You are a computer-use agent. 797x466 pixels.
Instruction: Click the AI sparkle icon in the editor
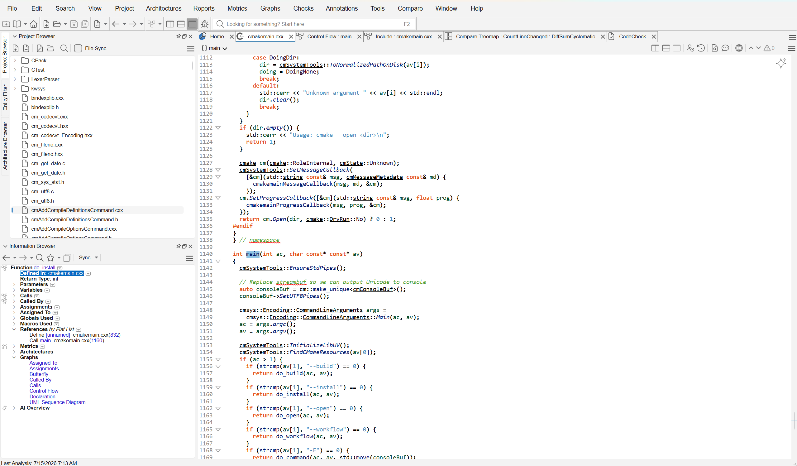[781, 63]
